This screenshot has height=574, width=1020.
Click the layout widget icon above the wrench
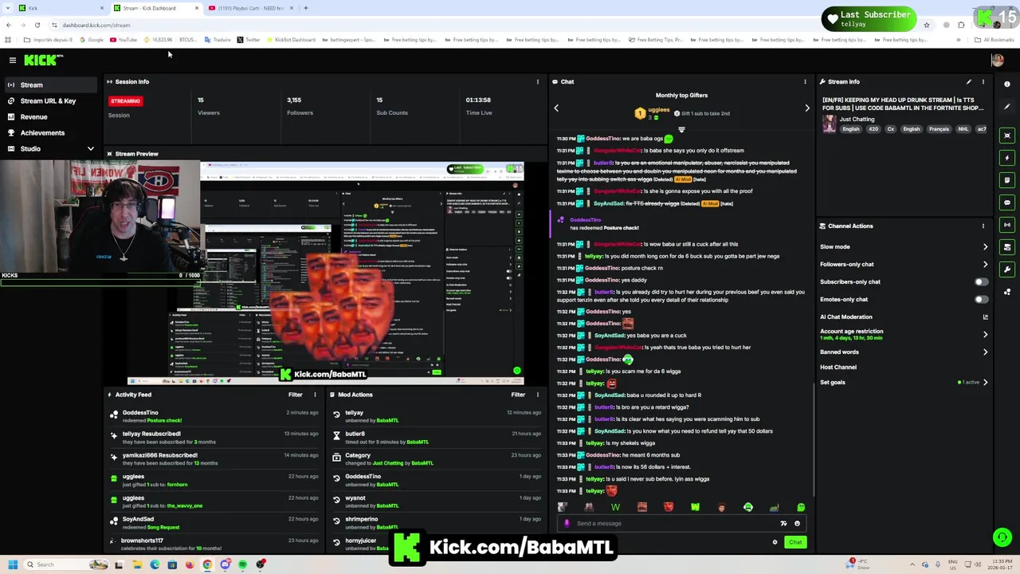click(x=1007, y=247)
